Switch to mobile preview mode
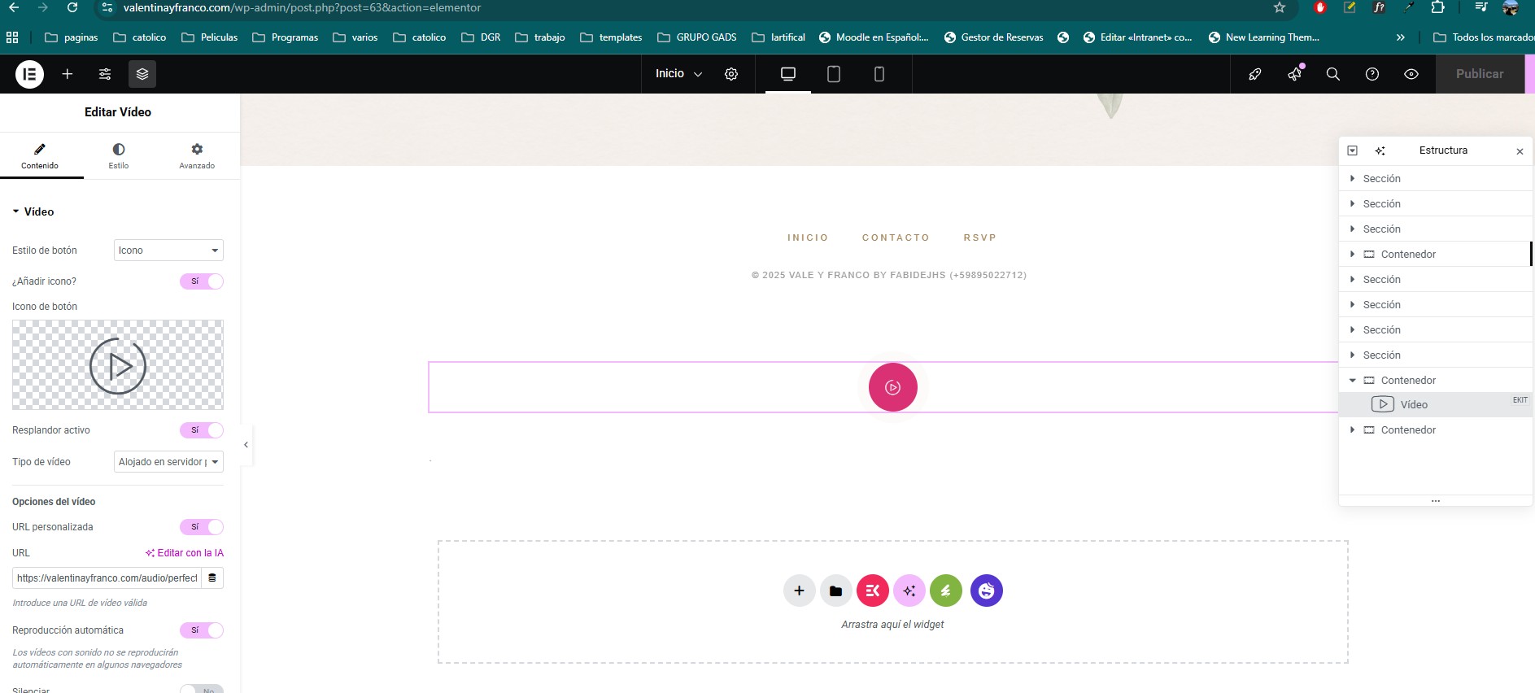1535x693 pixels. (879, 74)
